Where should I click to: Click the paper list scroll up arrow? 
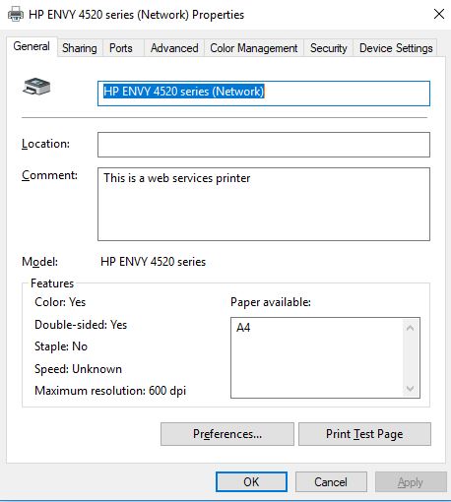[x=410, y=328]
